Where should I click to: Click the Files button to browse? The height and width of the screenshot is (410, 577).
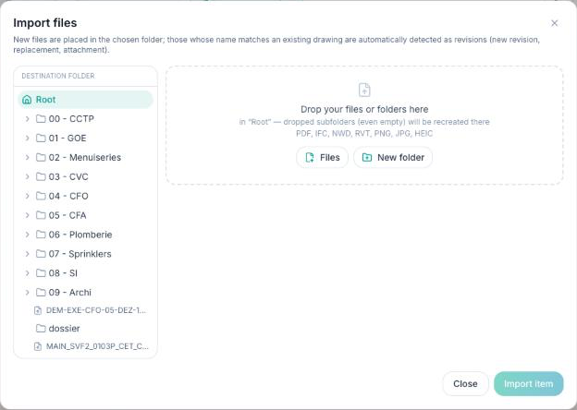[323, 158]
